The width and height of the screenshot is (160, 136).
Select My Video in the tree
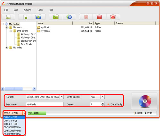coord(18,47)
